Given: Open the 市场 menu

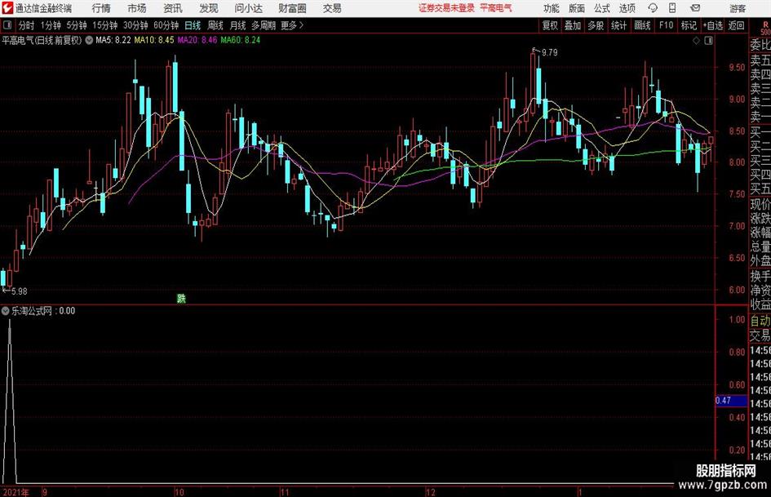Looking at the screenshot, I should [x=137, y=8].
